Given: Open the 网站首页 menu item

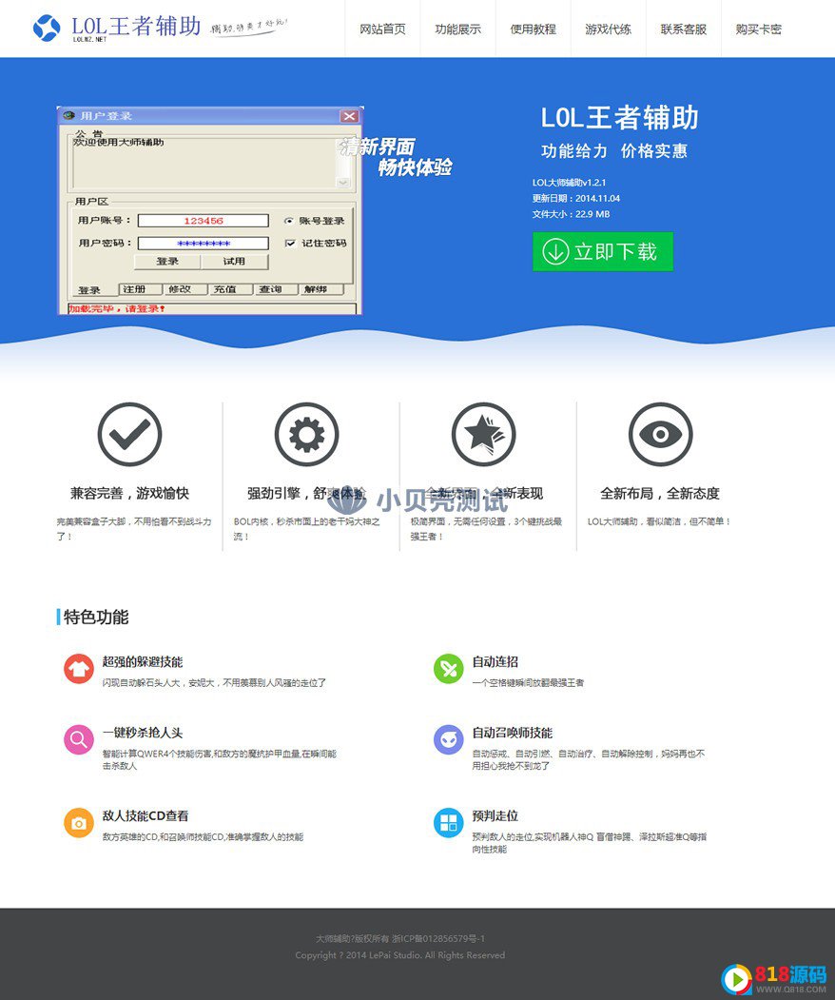Looking at the screenshot, I should point(382,29).
